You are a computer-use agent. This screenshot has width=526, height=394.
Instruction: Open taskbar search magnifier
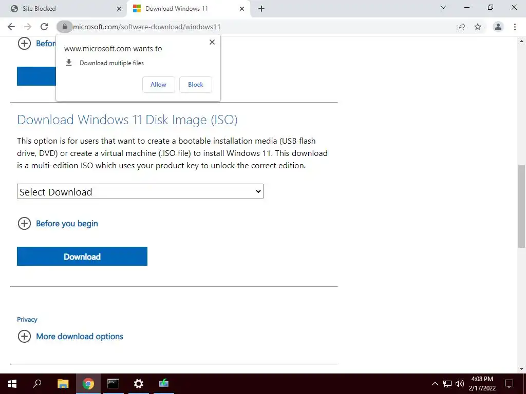click(37, 384)
